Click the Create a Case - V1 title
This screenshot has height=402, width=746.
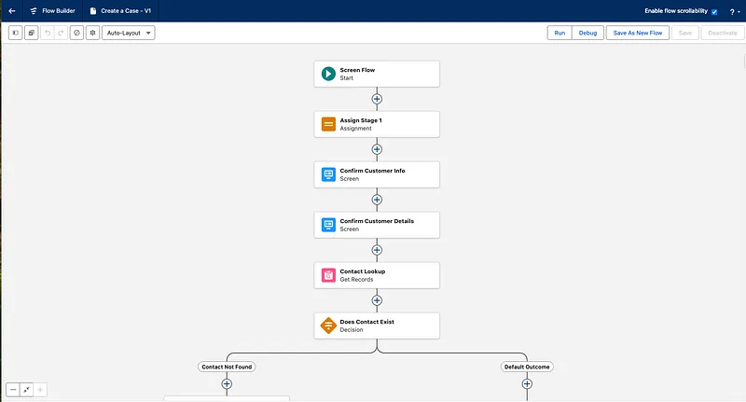tap(126, 11)
